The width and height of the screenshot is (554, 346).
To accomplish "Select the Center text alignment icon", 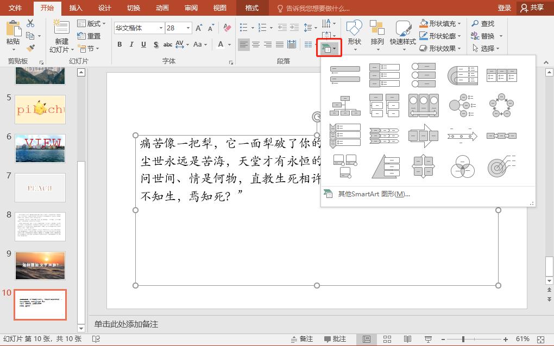I will (255, 44).
